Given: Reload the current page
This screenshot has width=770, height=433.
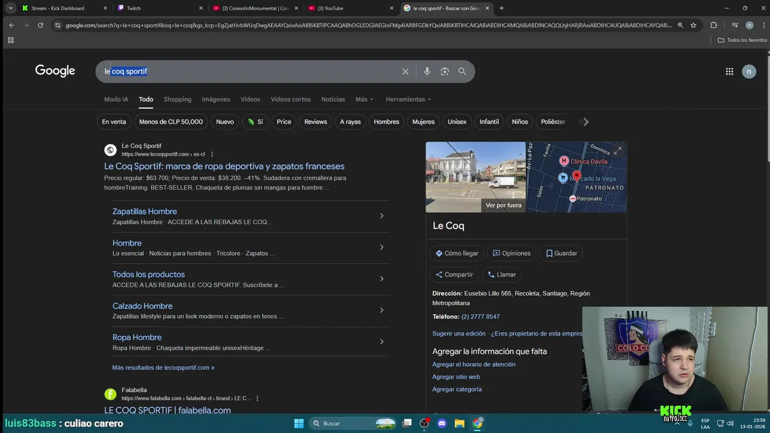Looking at the screenshot, I should point(40,25).
